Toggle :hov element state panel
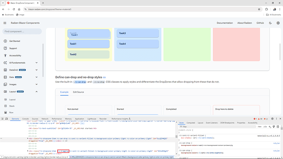The image size is (283, 159). pos(260,127)
